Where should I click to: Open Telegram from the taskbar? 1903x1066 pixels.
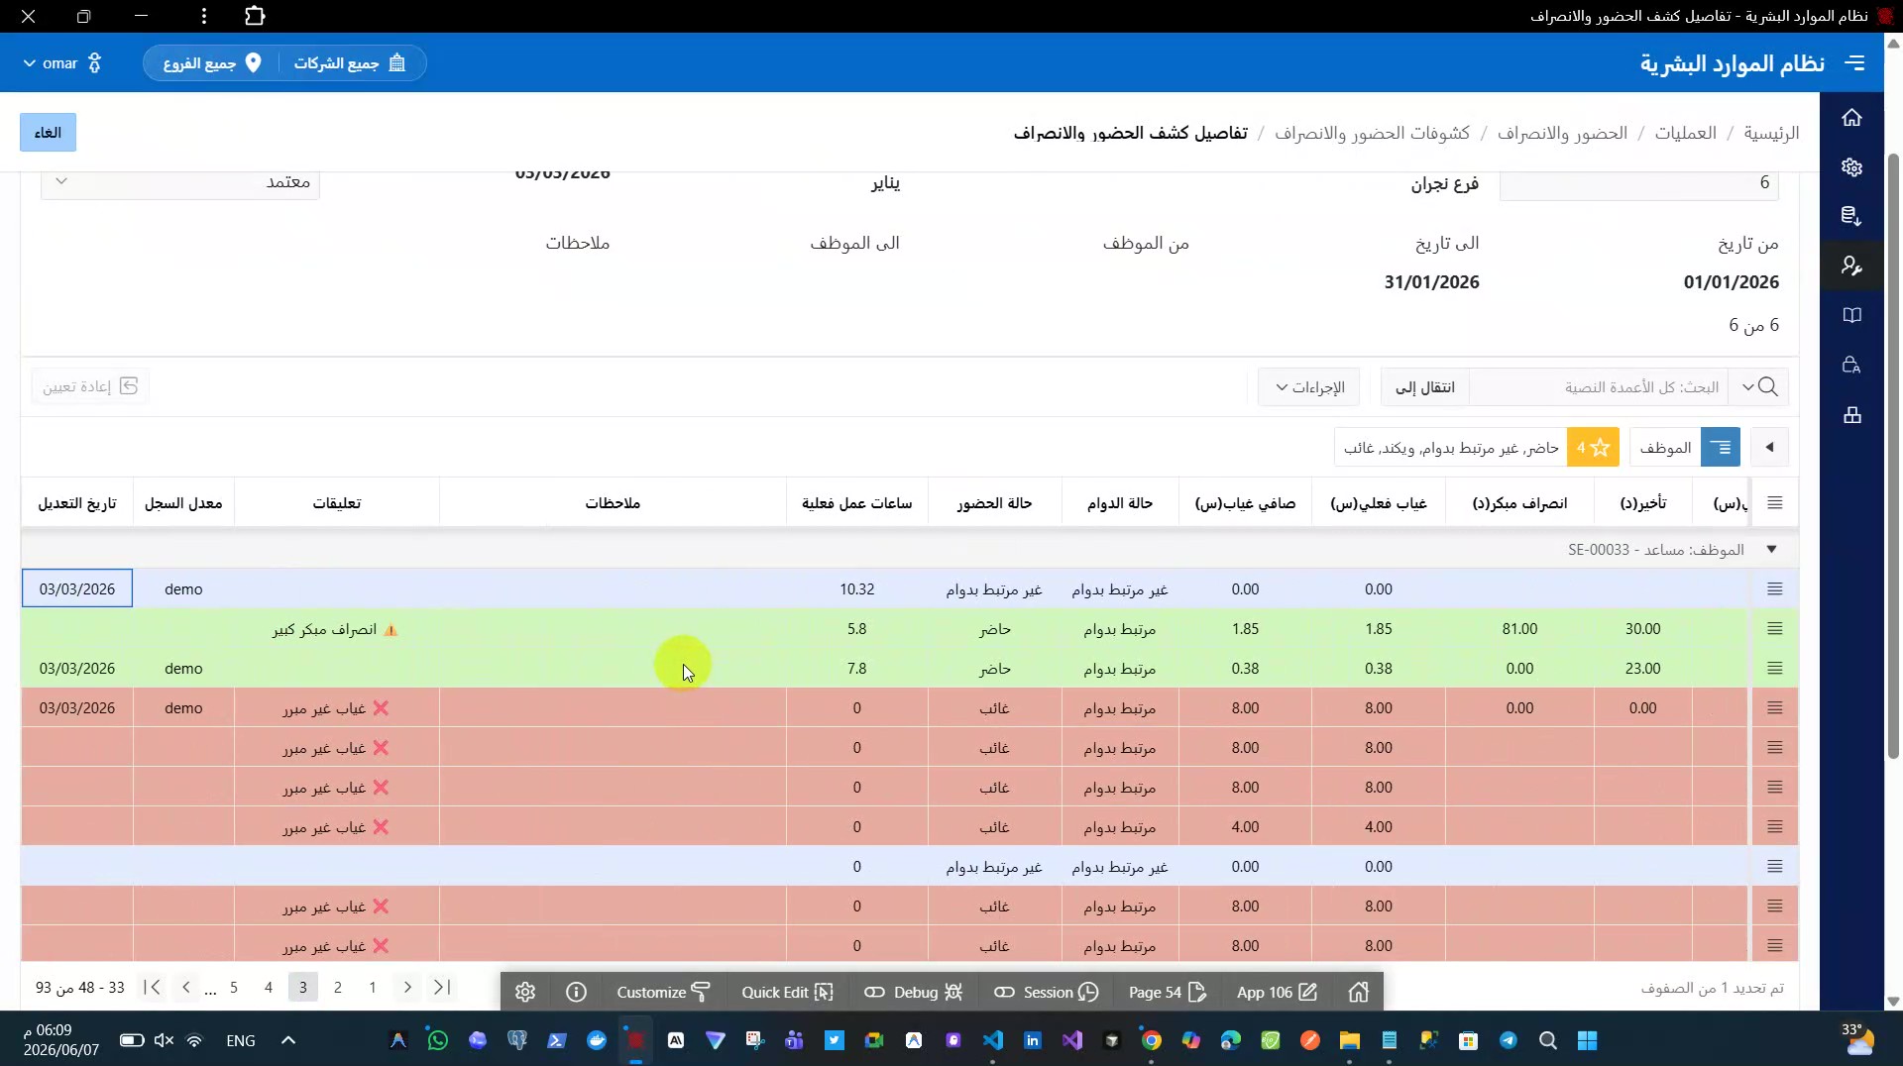click(x=1508, y=1040)
